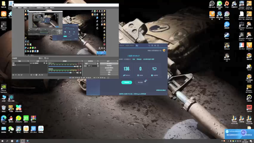The width and height of the screenshot is (254, 143).
Task: Toggle lock on display capture source
Action: (46, 63)
